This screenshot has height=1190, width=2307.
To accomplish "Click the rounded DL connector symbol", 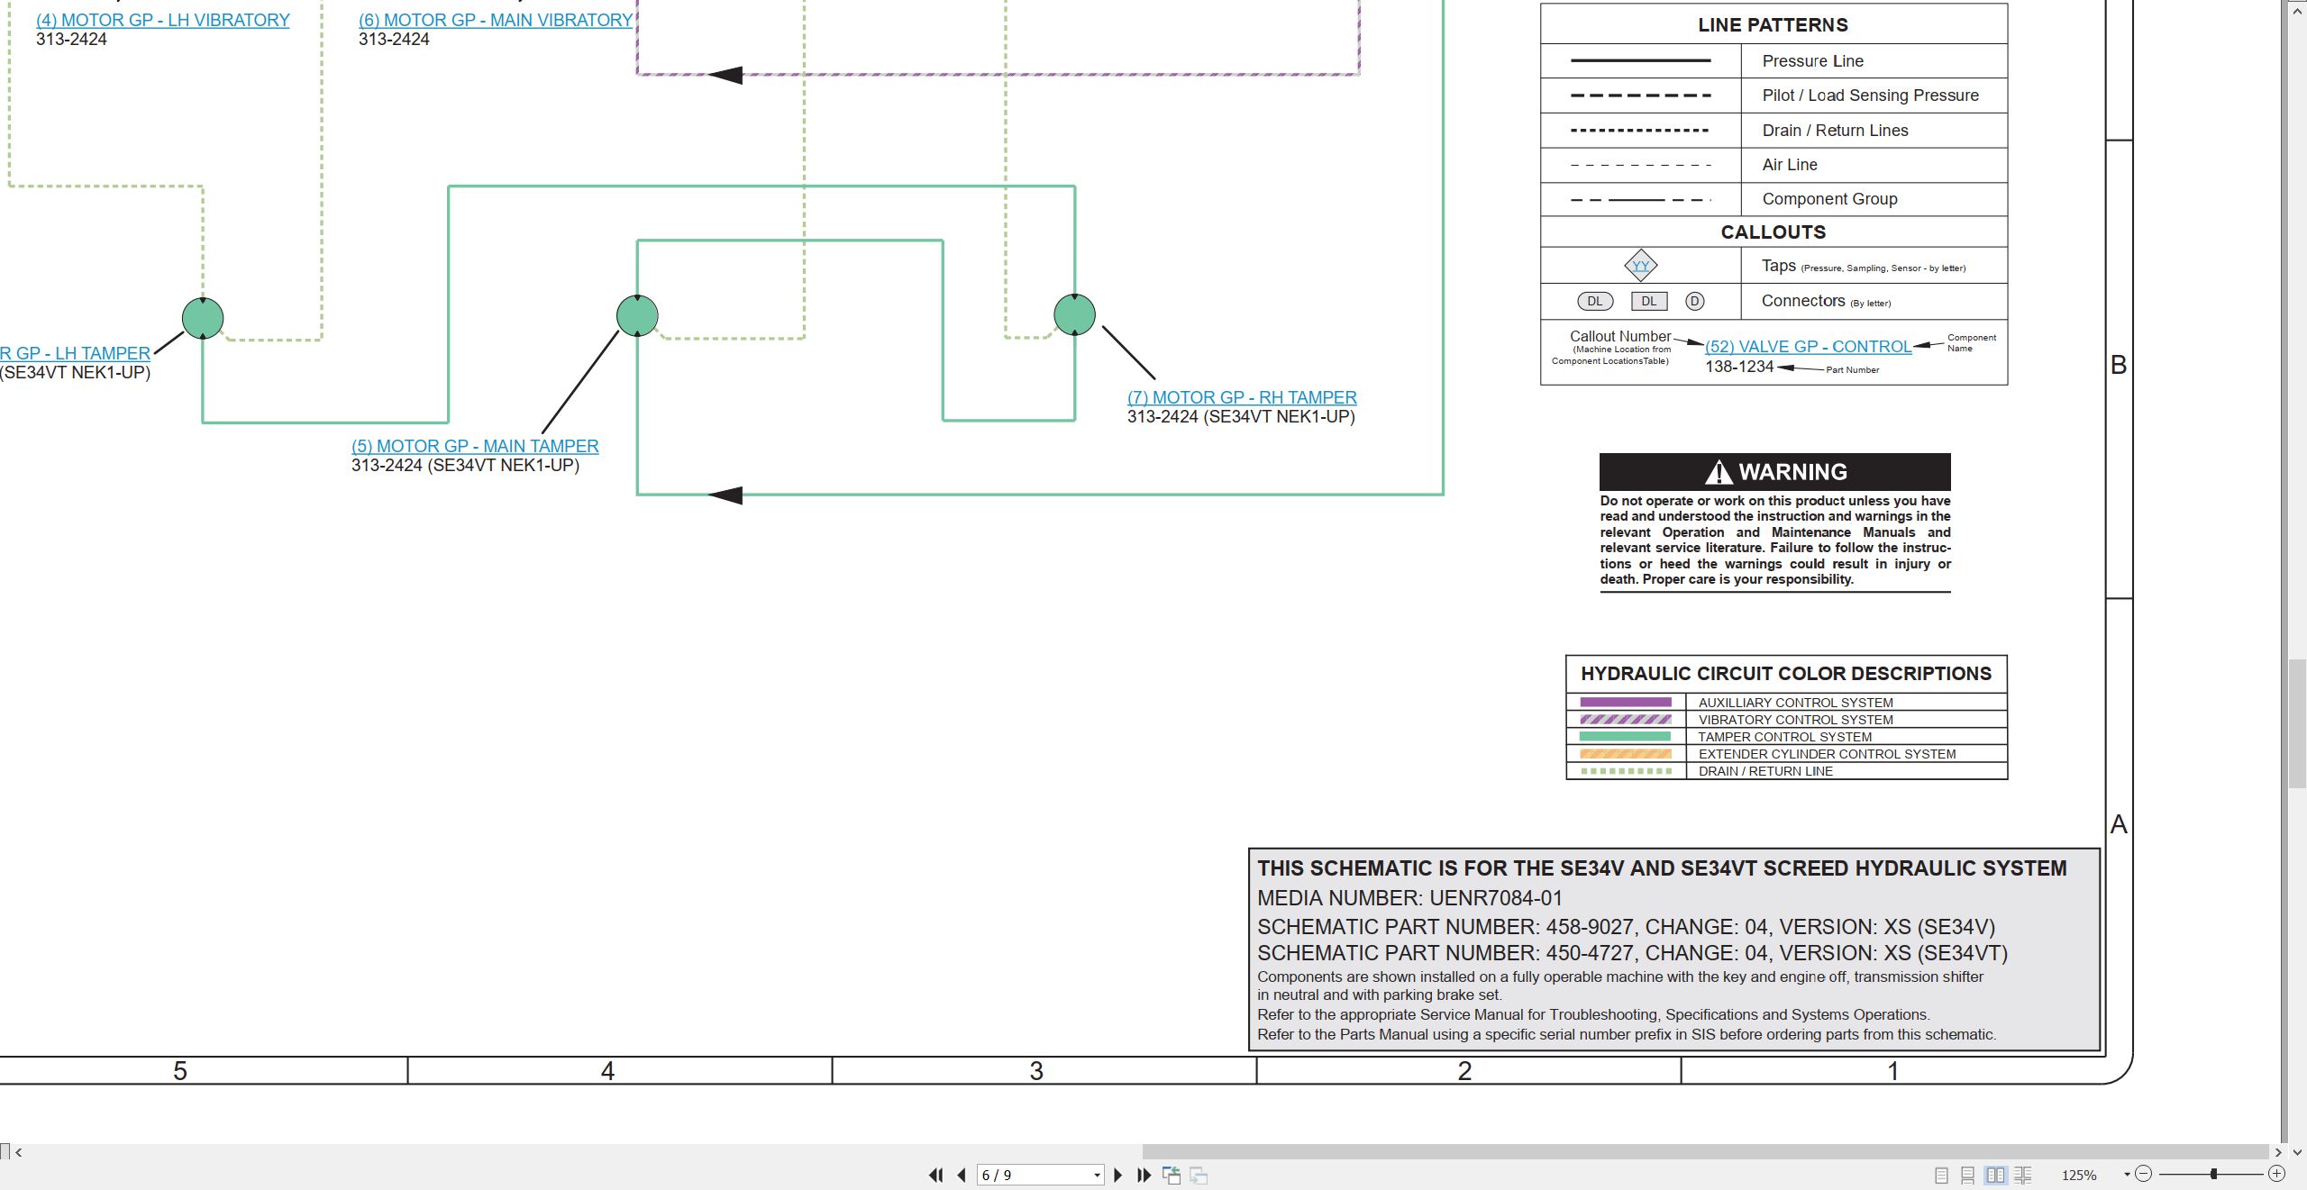I will [1595, 302].
